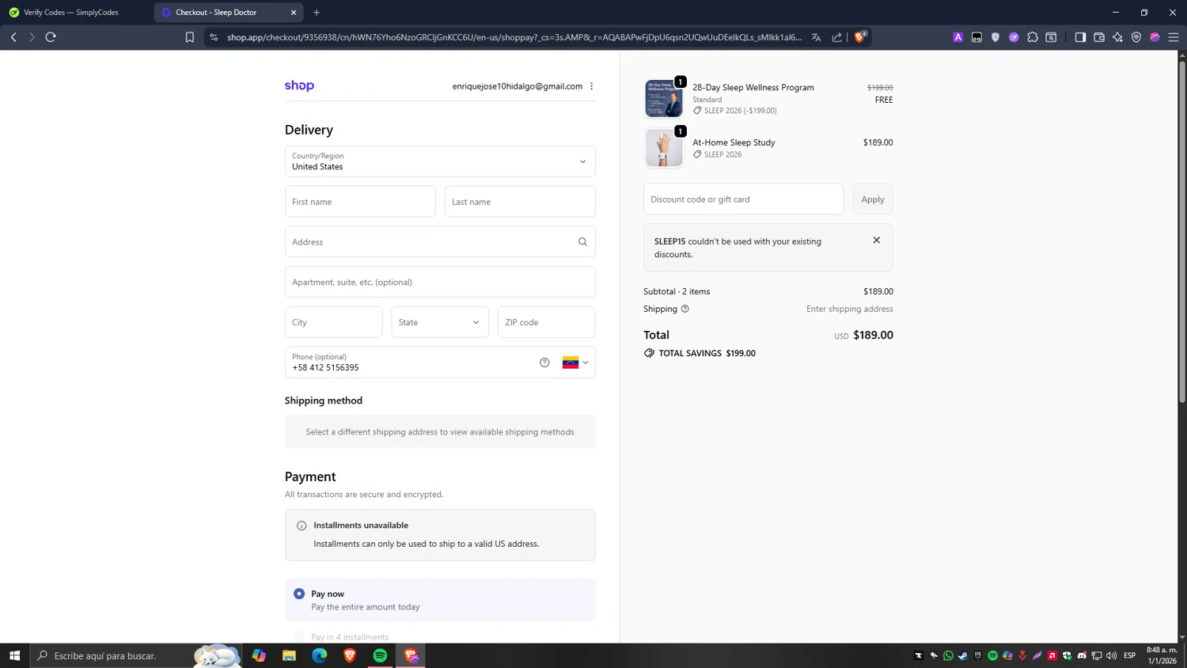This screenshot has width=1187, height=668.
Task: Click the Apartment, suite field
Action: (x=440, y=283)
